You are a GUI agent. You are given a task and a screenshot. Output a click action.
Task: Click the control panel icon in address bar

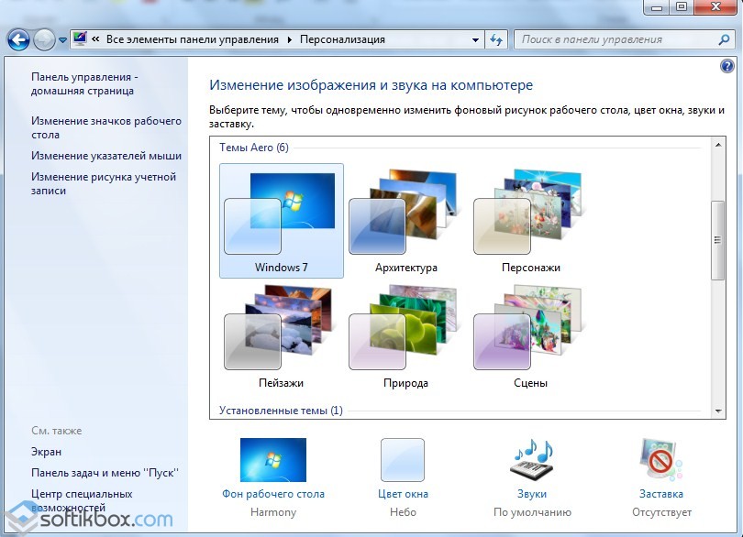point(80,39)
